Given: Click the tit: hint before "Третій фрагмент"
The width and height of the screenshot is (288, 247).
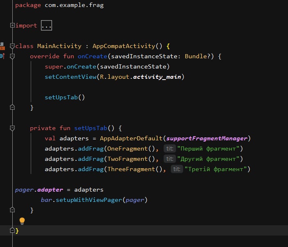Looking at the screenshot, I should pos(177,169).
